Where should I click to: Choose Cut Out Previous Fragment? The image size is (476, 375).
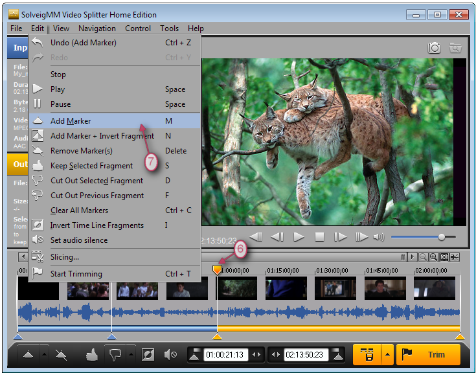pos(115,195)
